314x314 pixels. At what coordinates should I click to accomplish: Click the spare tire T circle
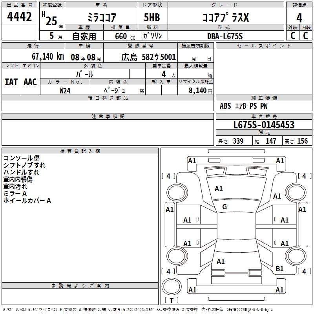click(172, 287)
